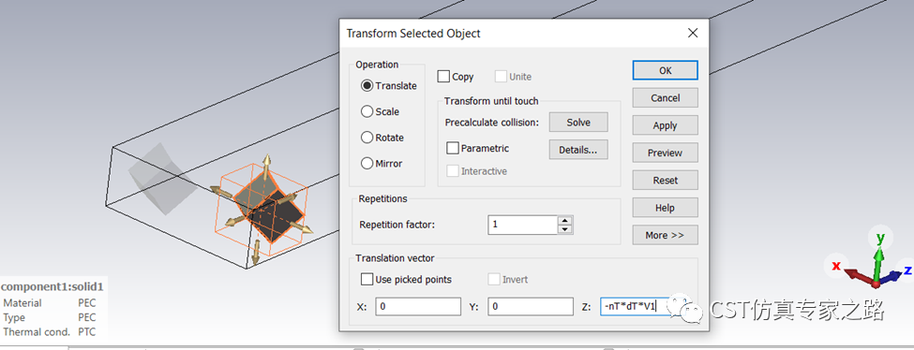The image size is (914, 350).
Task: Click the Apply button
Action: [x=665, y=125]
